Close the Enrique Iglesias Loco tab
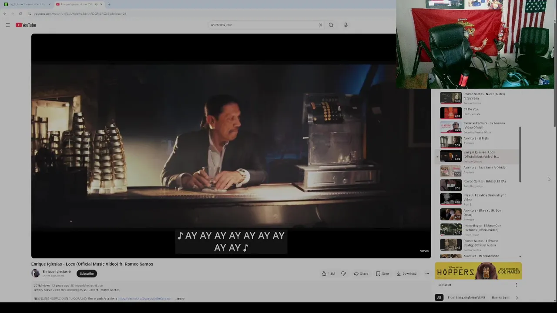 pos(101,4)
